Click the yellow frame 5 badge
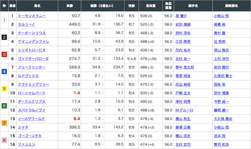The width and height of the screenshot is (251, 149). pyautogui.click(x=4, y=89)
